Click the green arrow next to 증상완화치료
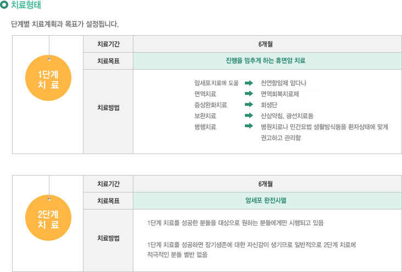This screenshot has width=402, height=272. pos(249,105)
